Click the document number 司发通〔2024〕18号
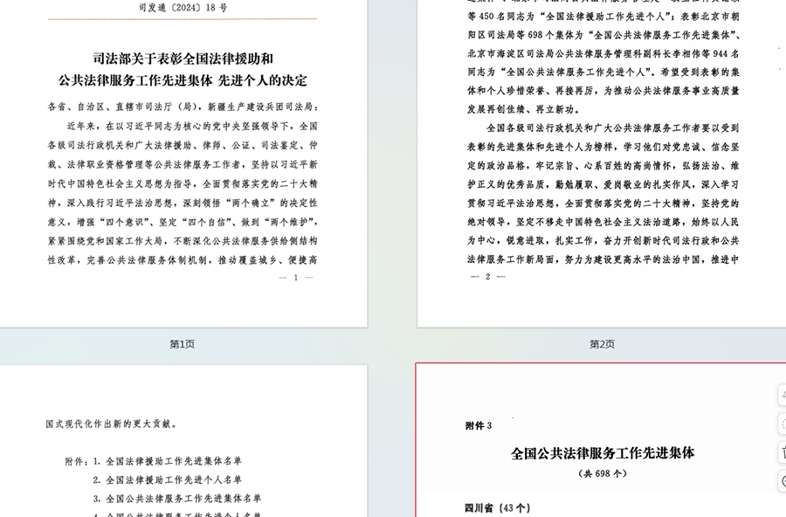Viewport: 786px width, 517px height. [x=183, y=8]
